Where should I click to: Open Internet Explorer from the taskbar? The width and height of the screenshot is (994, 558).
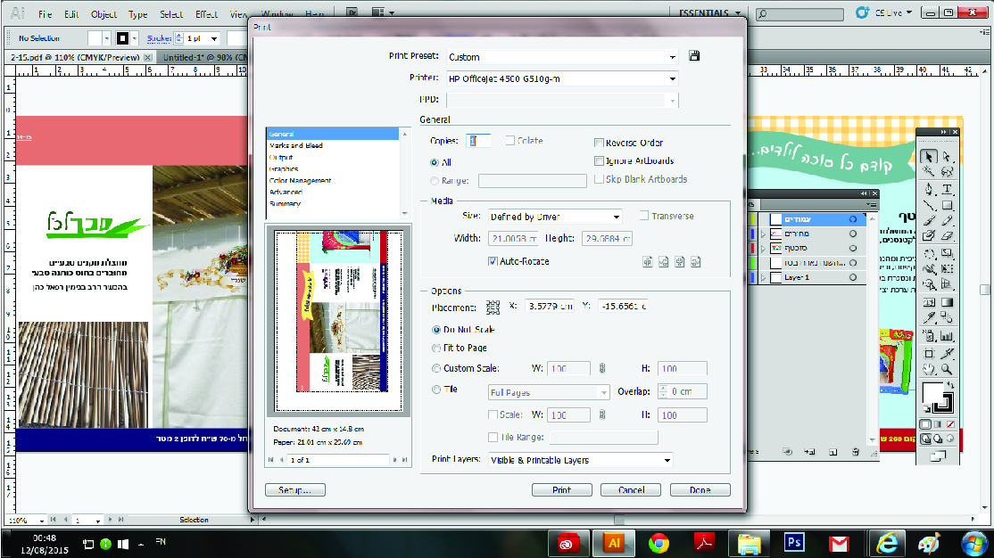887,544
